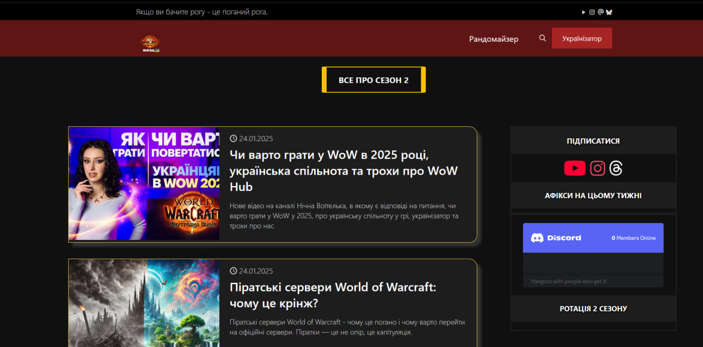
Task: Open the Рандомайзер menu item
Action: [x=493, y=39]
